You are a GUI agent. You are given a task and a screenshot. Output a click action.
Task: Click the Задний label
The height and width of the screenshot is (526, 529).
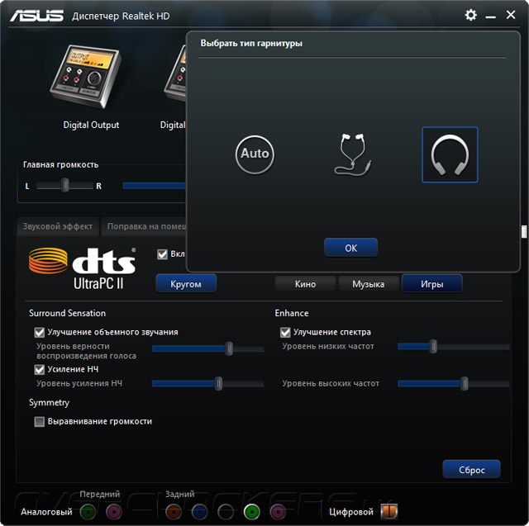pyautogui.click(x=180, y=494)
